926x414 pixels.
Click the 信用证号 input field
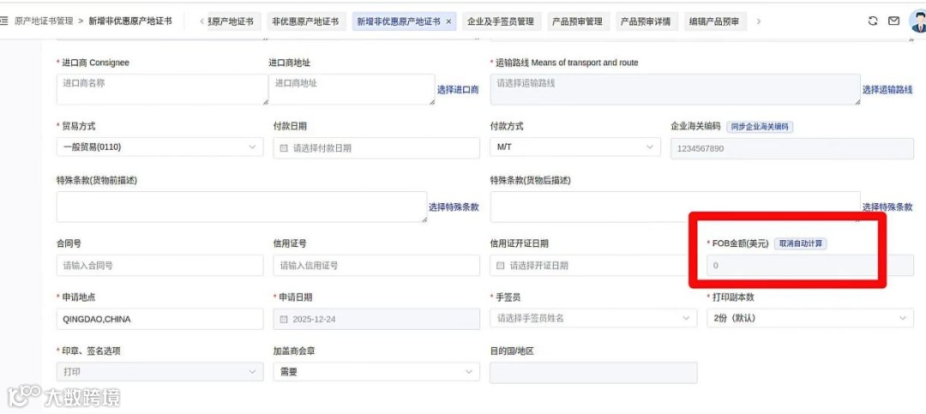tap(376, 266)
